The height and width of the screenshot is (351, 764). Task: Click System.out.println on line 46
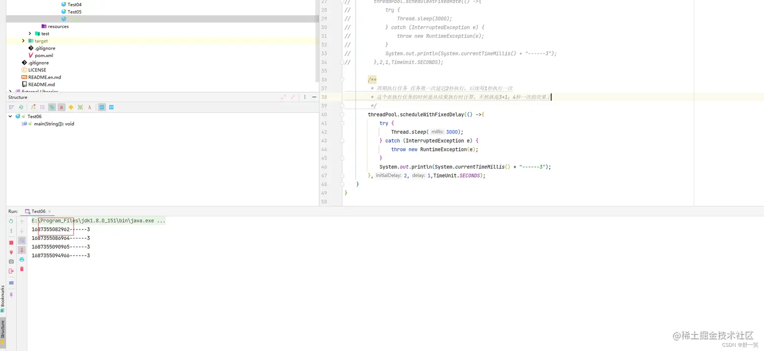(406, 167)
